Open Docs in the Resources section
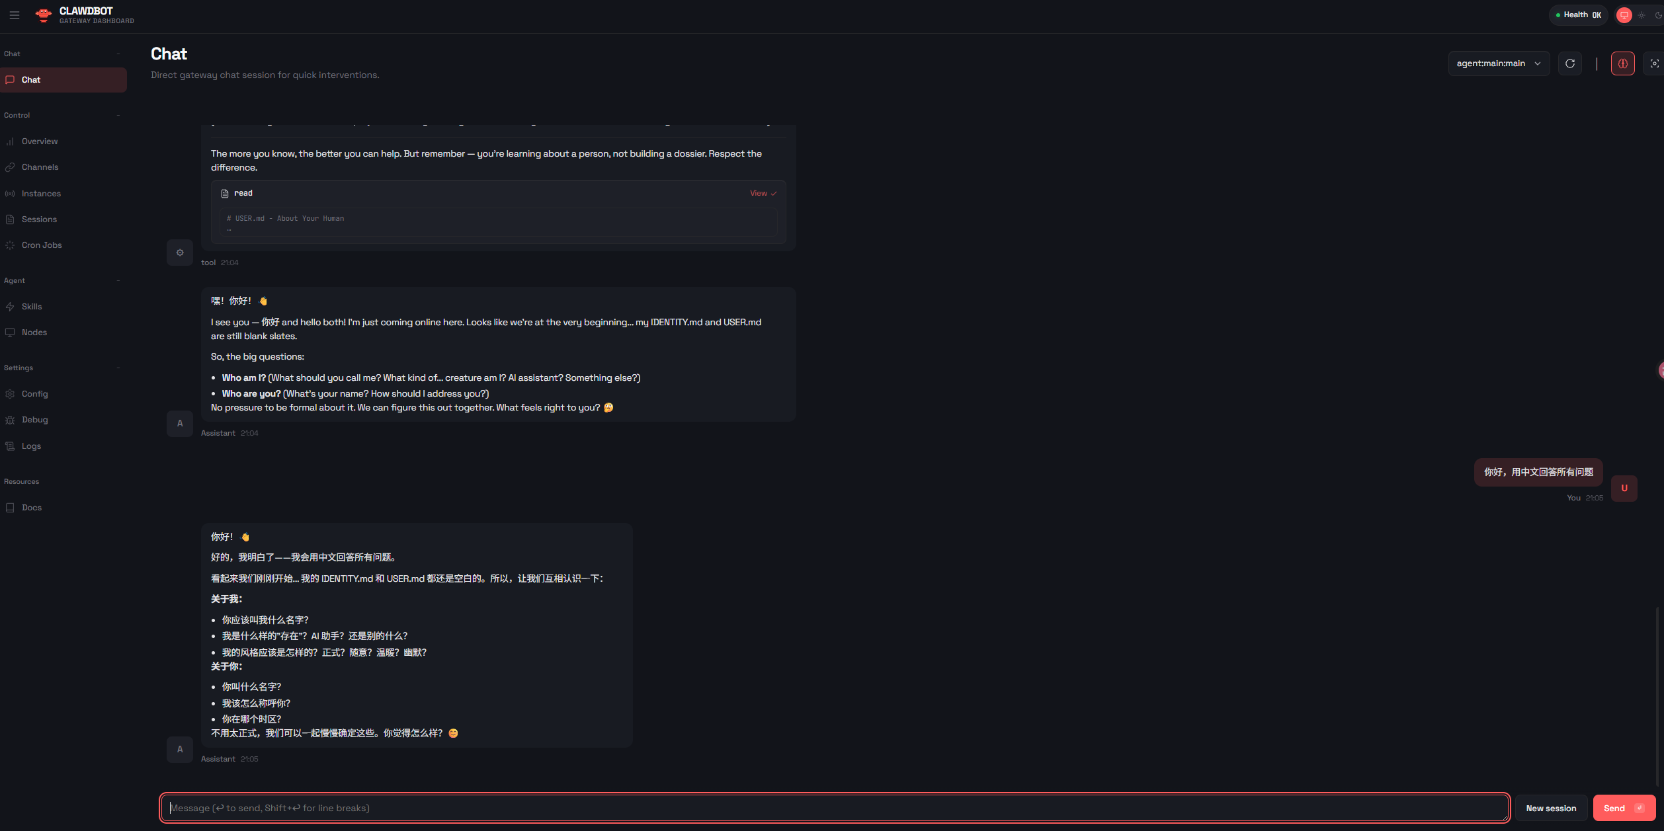This screenshot has height=831, width=1664. [x=32, y=508]
